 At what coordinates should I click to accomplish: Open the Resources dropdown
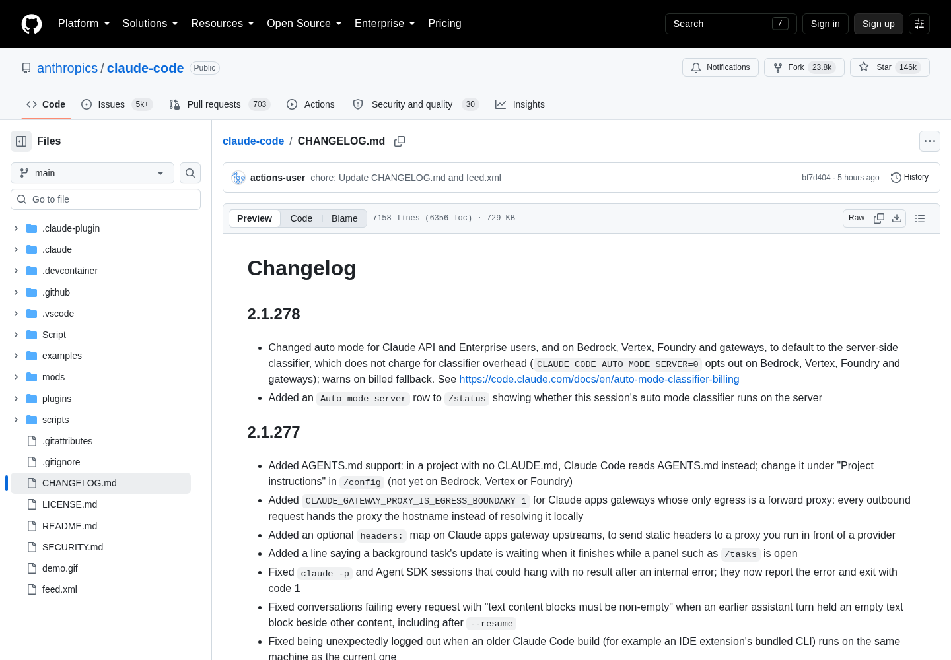click(223, 24)
